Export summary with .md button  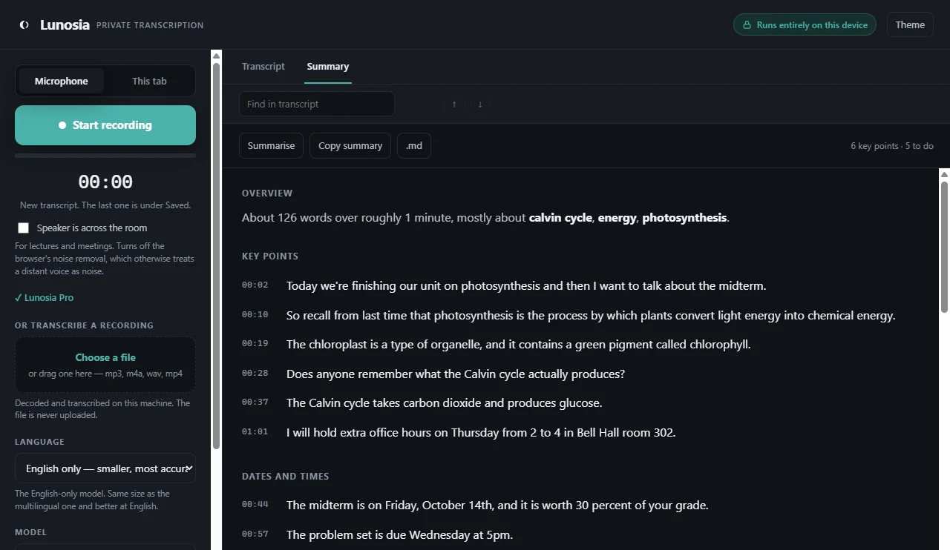(414, 145)
